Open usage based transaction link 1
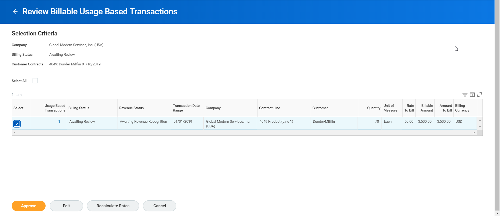This screenshot has width=500, height=216. 59,121
